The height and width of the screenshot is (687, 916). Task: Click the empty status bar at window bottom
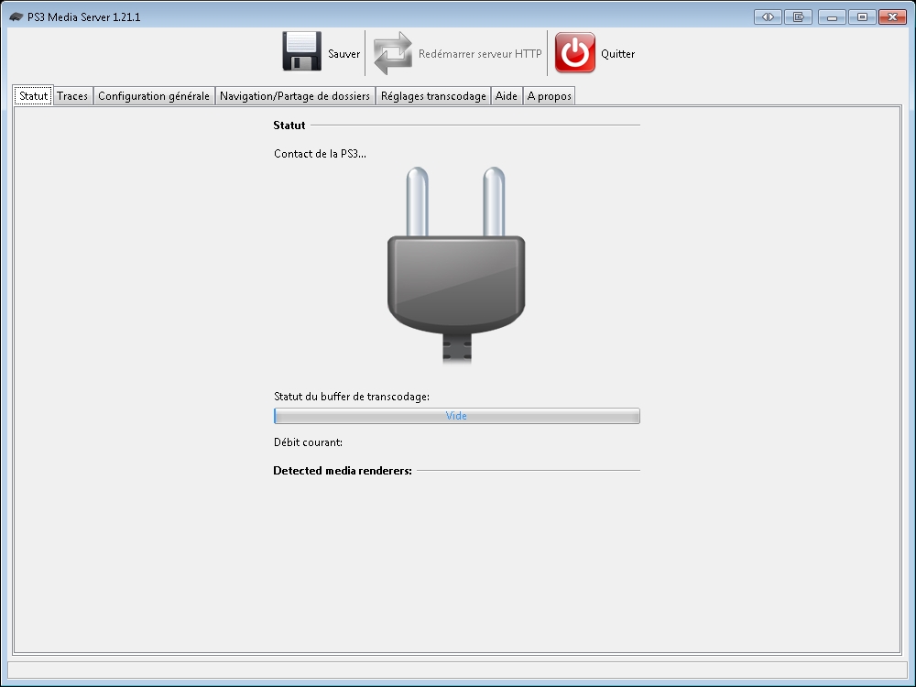pyautogui.click(x=457, y=671)
